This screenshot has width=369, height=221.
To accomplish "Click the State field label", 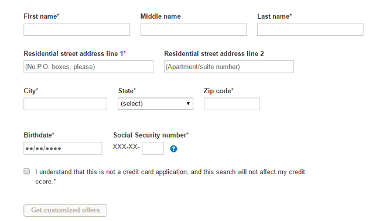I will [127, 91].
